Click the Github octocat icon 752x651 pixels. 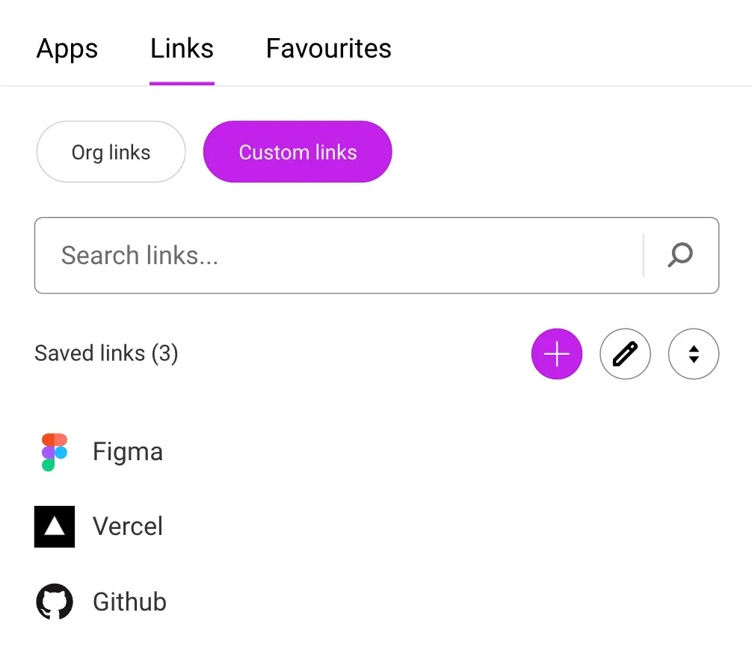(54, 601)
